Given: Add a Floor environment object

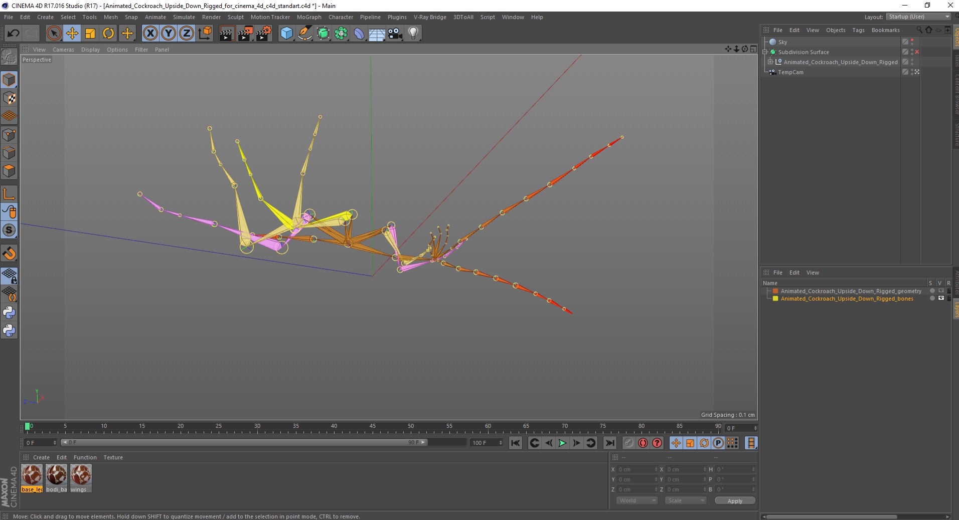Looking at the screenshot, I should coord(377,34).
